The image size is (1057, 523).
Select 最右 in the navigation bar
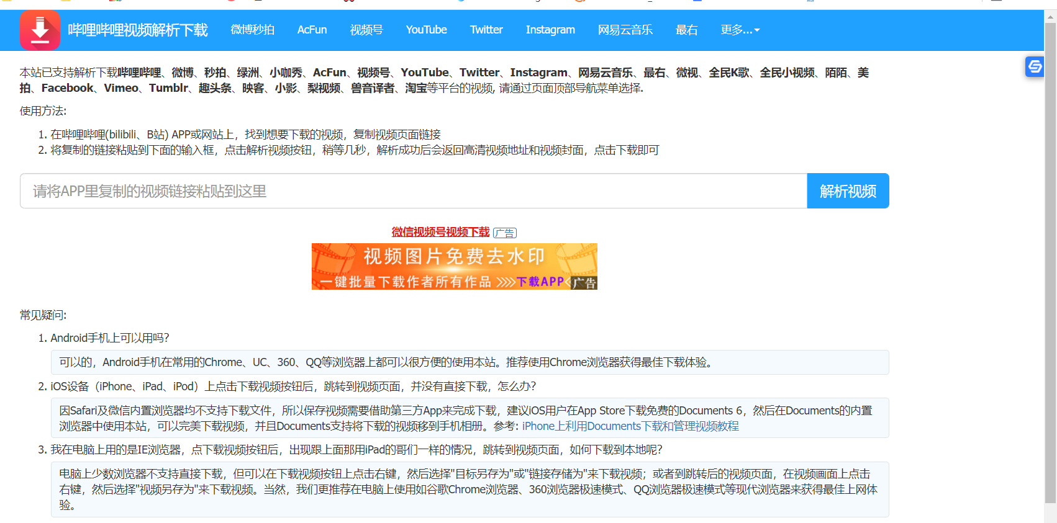686,30
